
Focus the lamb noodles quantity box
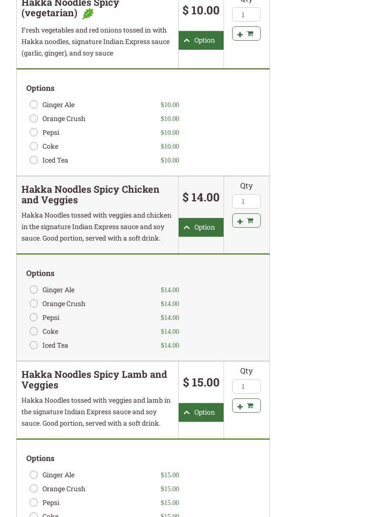pos(246,386)
